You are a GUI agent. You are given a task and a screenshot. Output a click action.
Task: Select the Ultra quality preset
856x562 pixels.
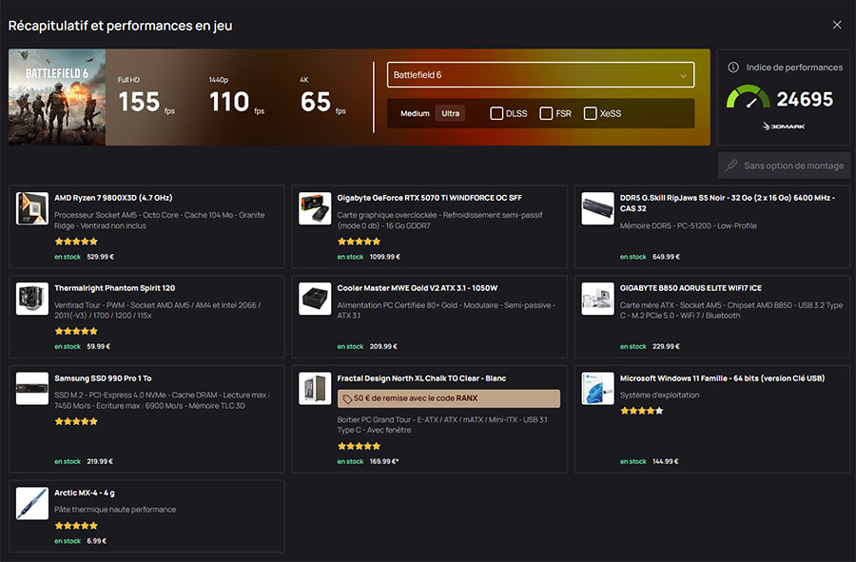pyautogui.click(x=449, y=112)
